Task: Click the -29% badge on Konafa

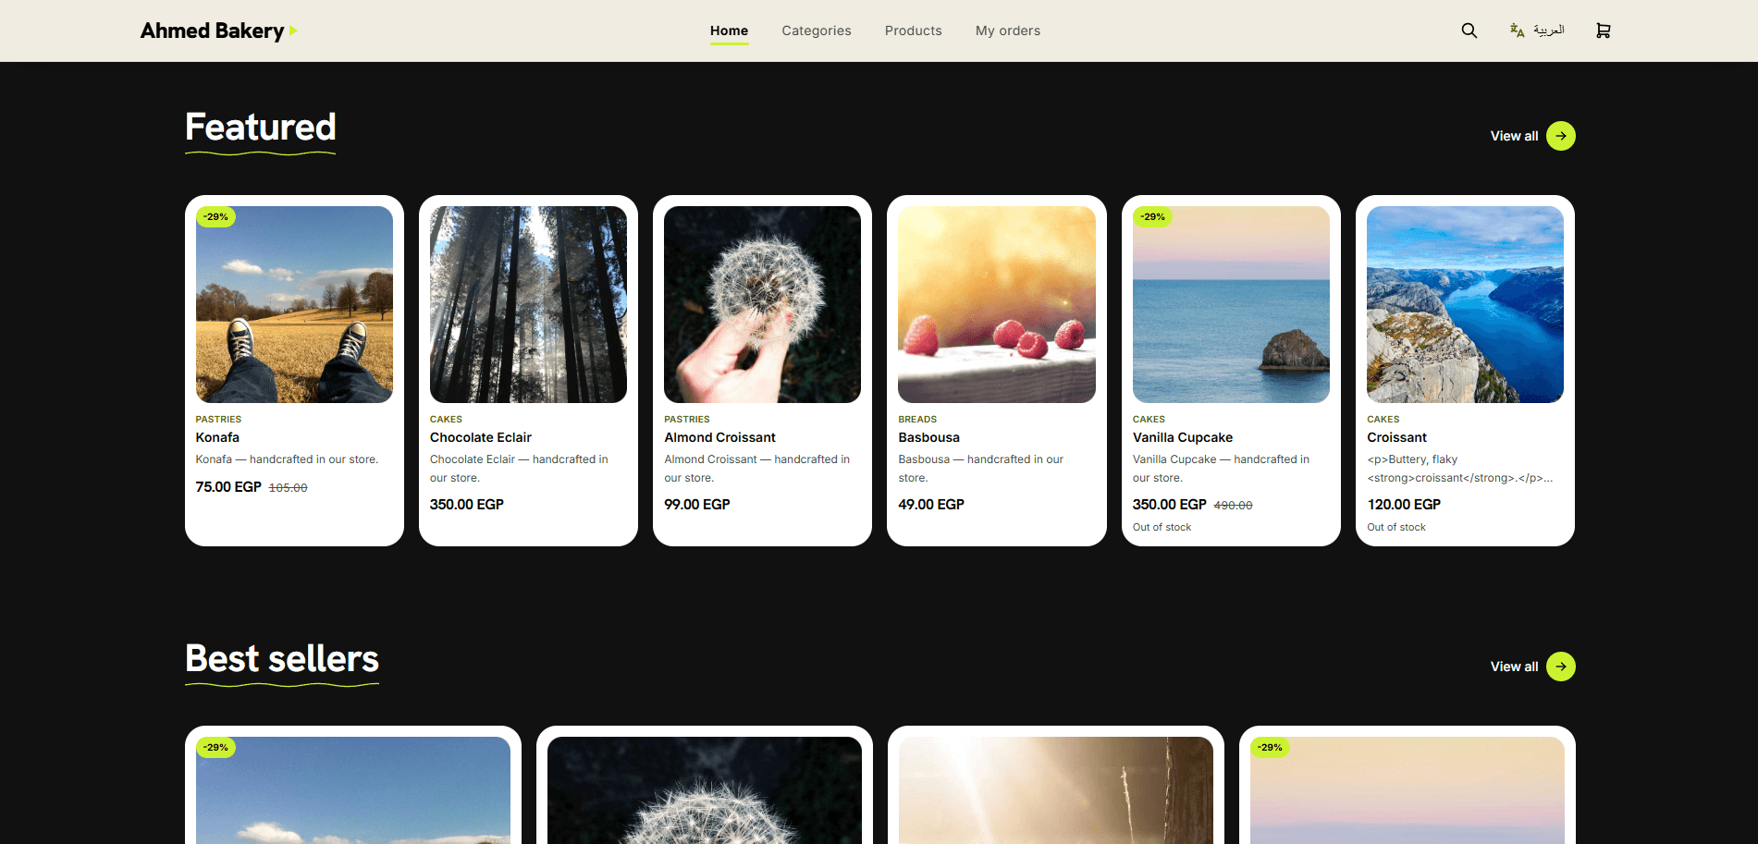Action: click(x=215, y=217)
